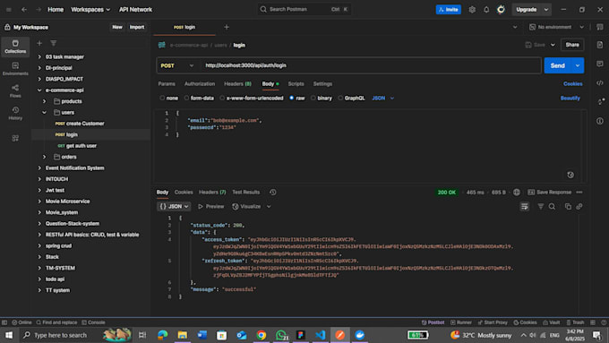This screenshot has width=609, height=343.
Task: Open the documentation icon in right sidebar
Action: point(600,45)
